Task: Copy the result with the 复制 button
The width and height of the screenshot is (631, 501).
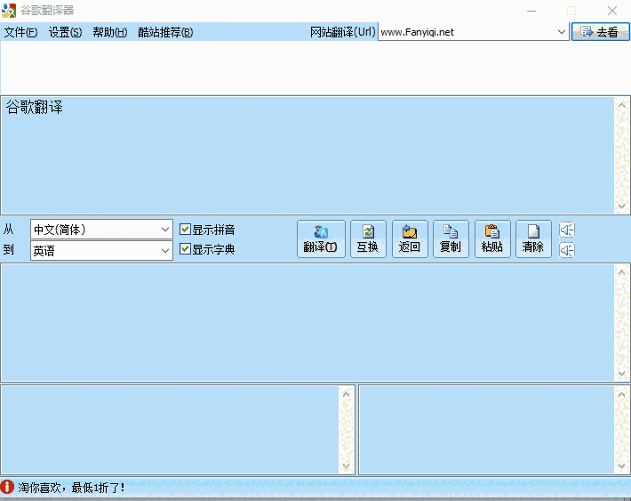Action: [451, 239]
